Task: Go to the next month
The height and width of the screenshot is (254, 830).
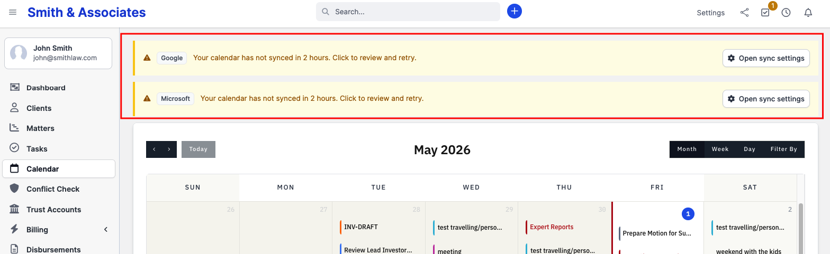Action: point(169,149)
